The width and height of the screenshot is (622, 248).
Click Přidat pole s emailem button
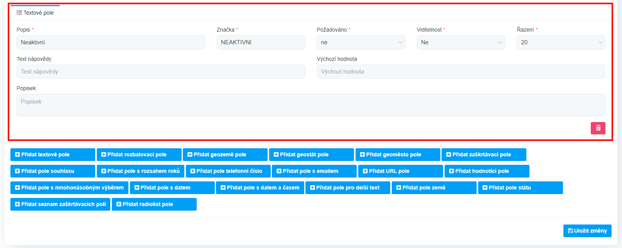coord(314,171)
